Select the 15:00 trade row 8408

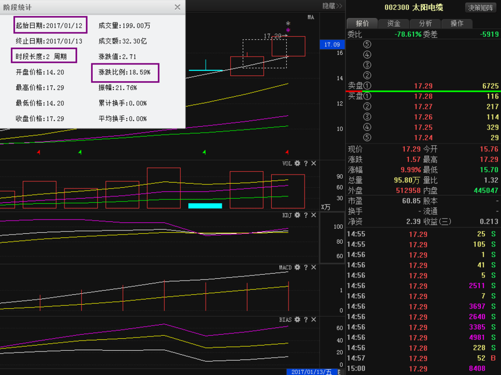pyautogui.click(x=423, y=369)
